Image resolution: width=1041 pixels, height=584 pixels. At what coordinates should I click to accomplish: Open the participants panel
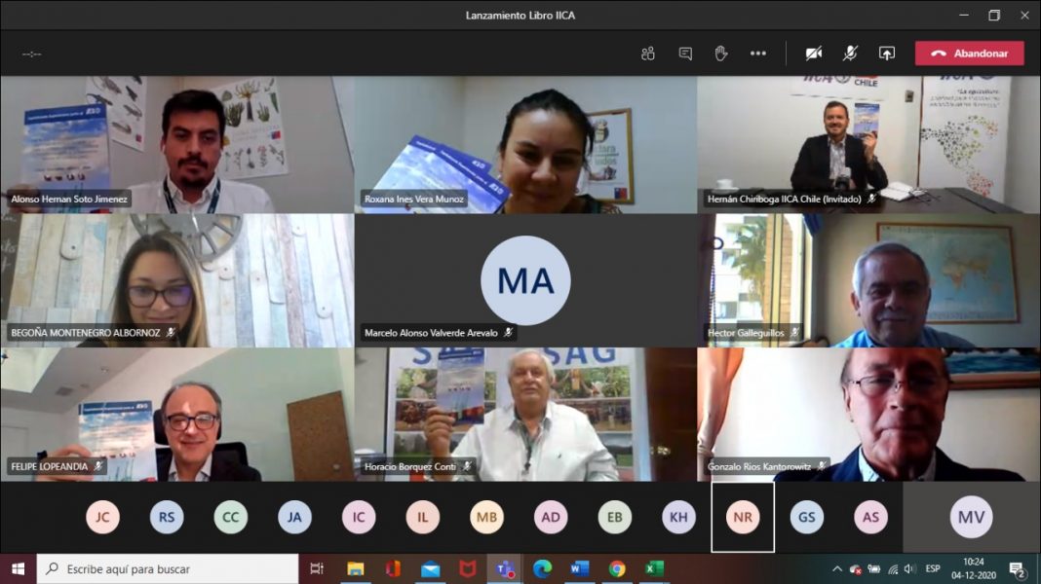[648, 54]
